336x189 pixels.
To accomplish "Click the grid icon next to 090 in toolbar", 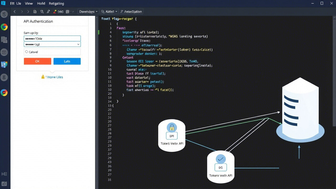I will pos(67,12).
